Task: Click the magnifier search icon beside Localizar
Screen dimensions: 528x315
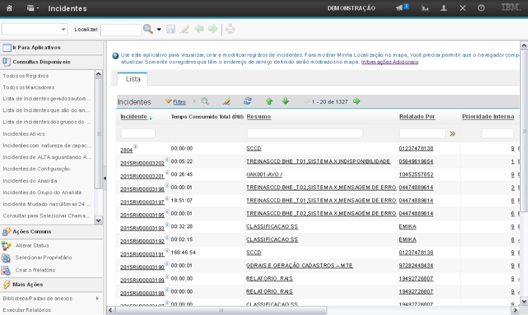Action: [147, 30]
